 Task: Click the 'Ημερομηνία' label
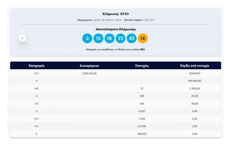point(84,20)
